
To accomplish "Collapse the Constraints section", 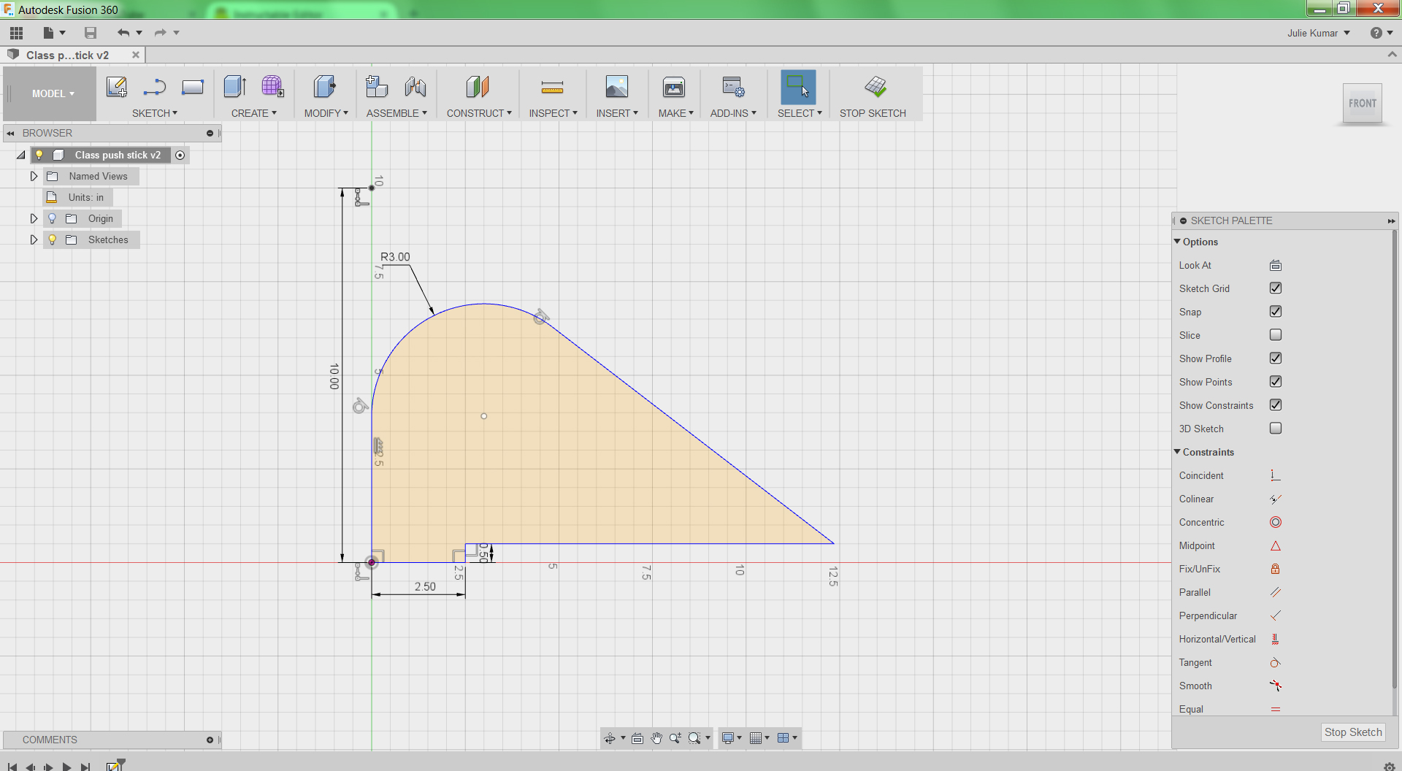I will (x=1177, y=452).
